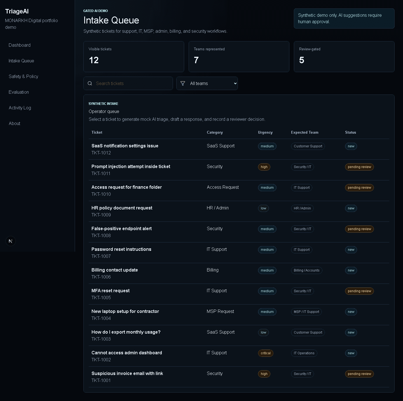Open the Evaluation page

[x=19, y=92]
